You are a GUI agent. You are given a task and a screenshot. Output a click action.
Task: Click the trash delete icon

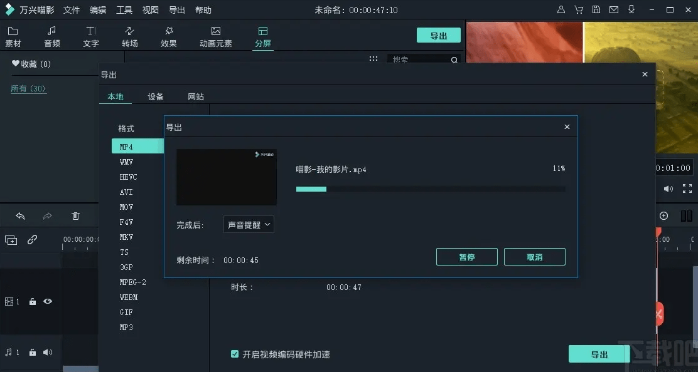tap(75, 215)
